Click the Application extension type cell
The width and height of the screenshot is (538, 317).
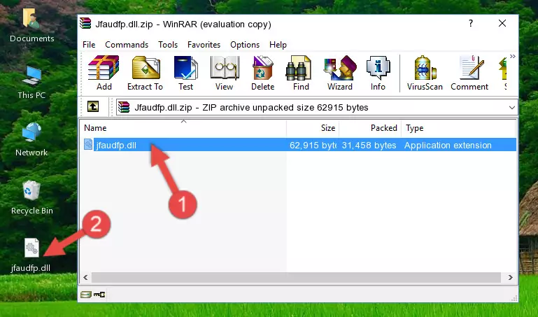point(448,145)
